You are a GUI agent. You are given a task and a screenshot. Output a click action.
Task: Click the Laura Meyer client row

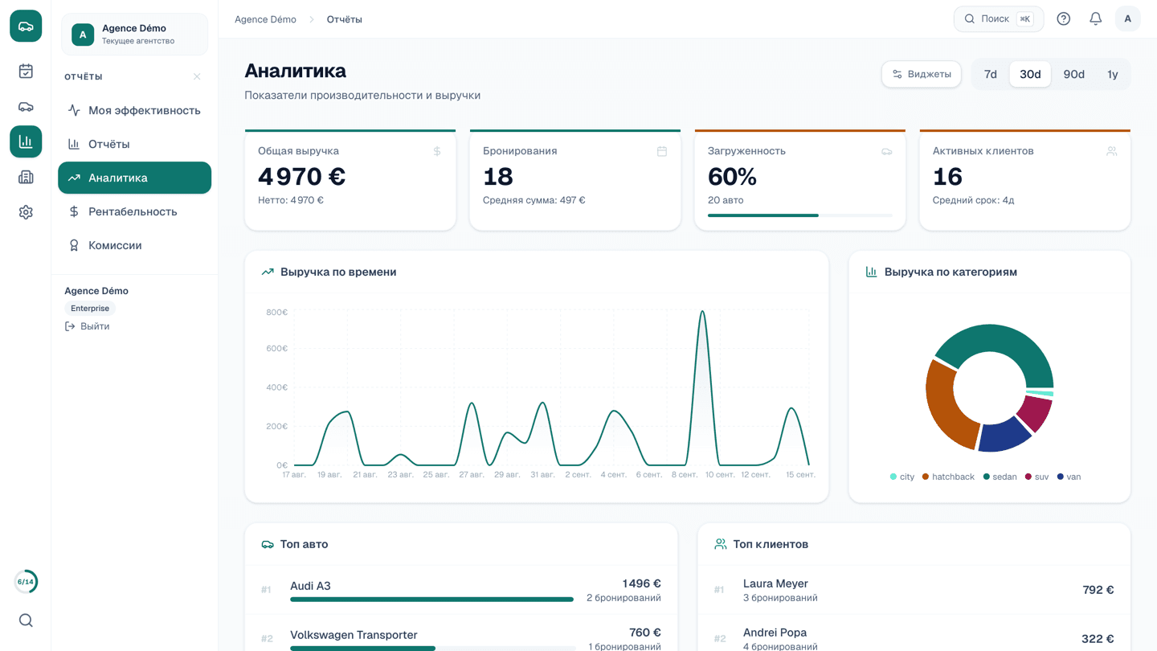(x=914, y=590)
